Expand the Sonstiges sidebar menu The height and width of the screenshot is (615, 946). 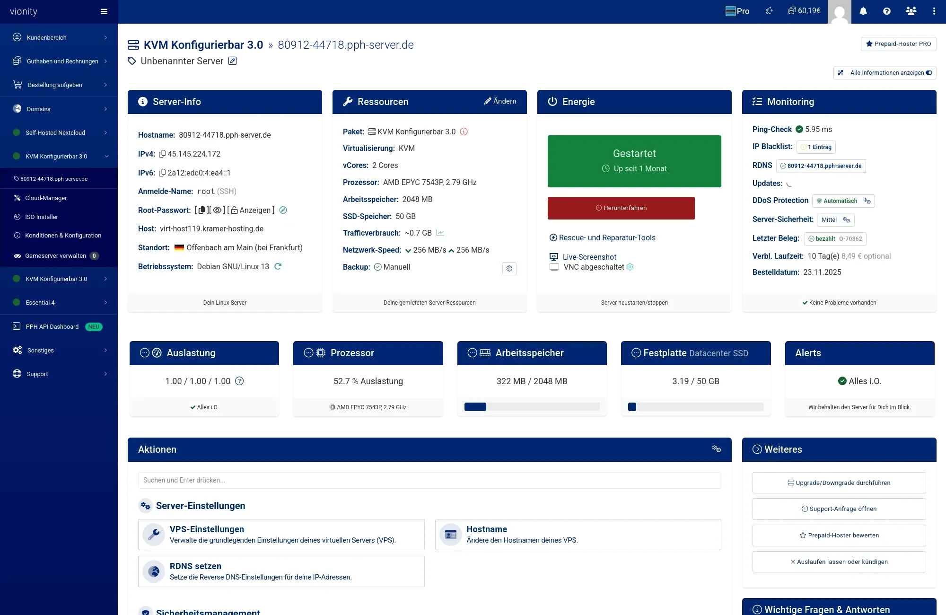(x=59, y=350)
